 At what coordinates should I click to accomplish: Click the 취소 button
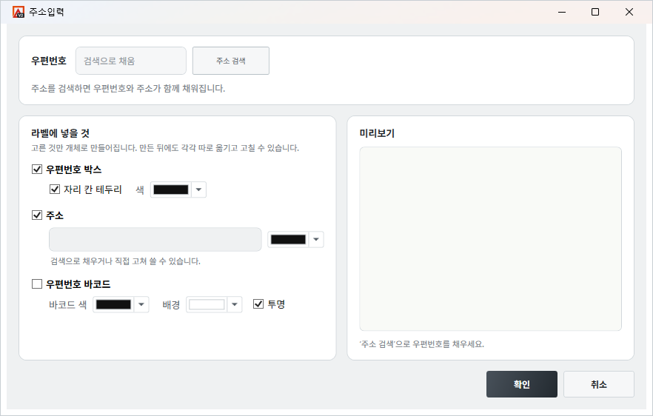(x=599, y=384)
